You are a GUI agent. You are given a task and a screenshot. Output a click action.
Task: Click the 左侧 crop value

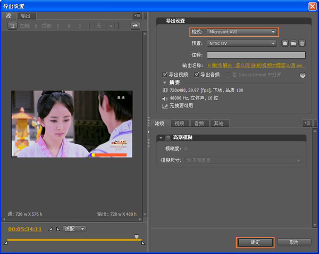36,26
